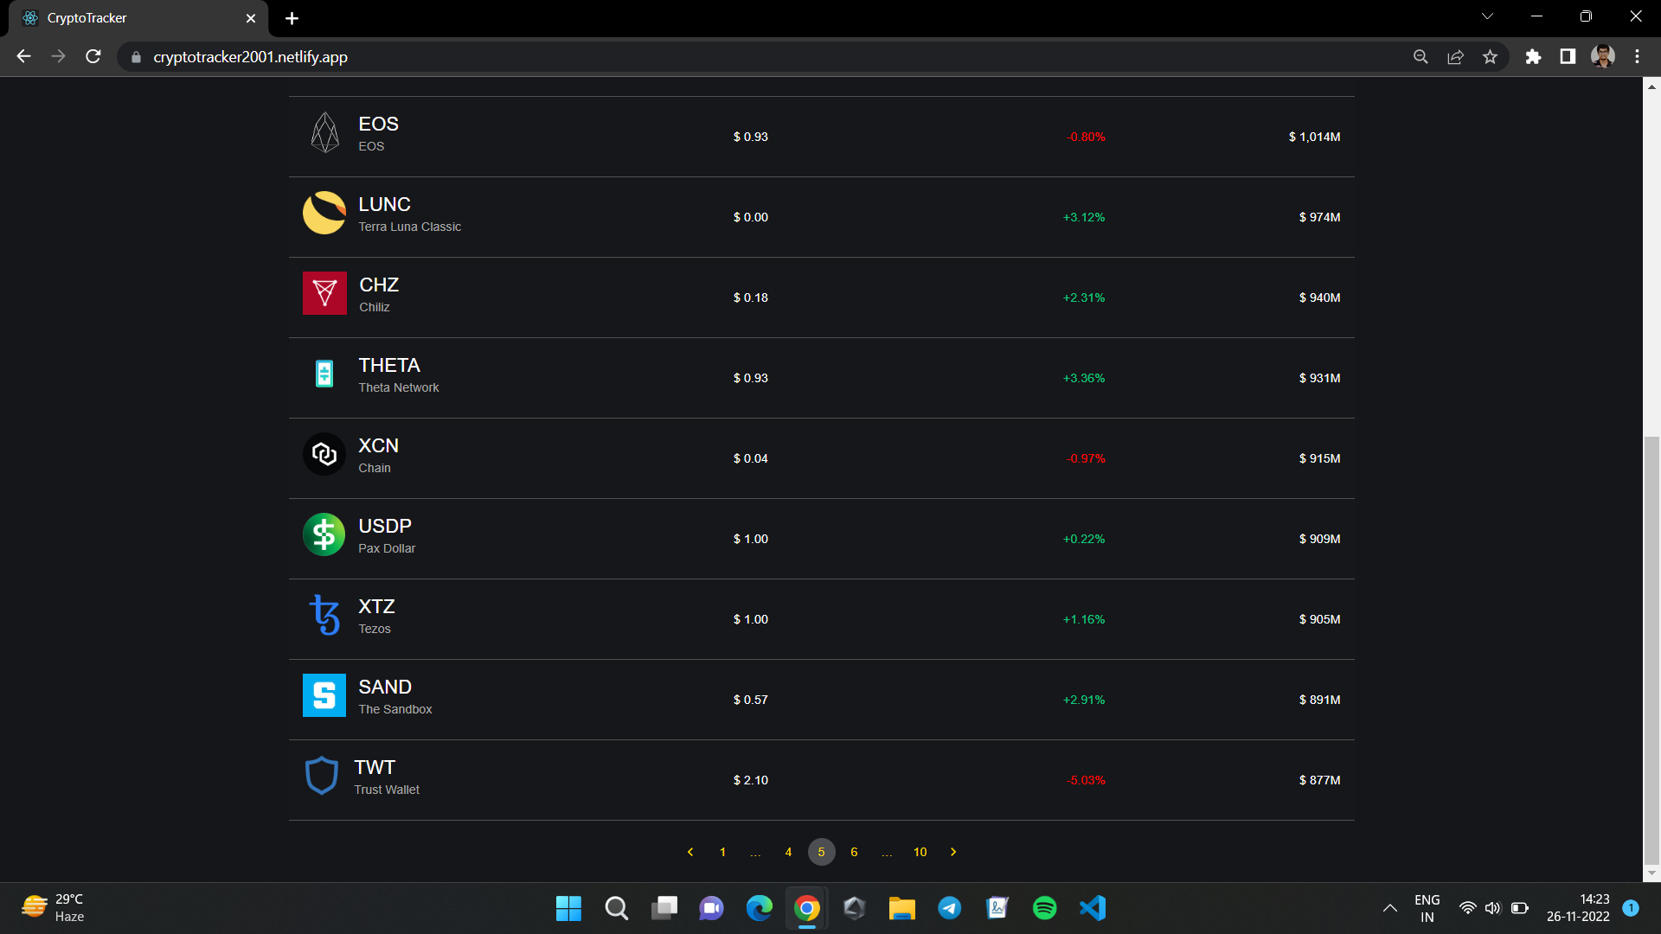Click the EOS coin logo

point(324,132)
